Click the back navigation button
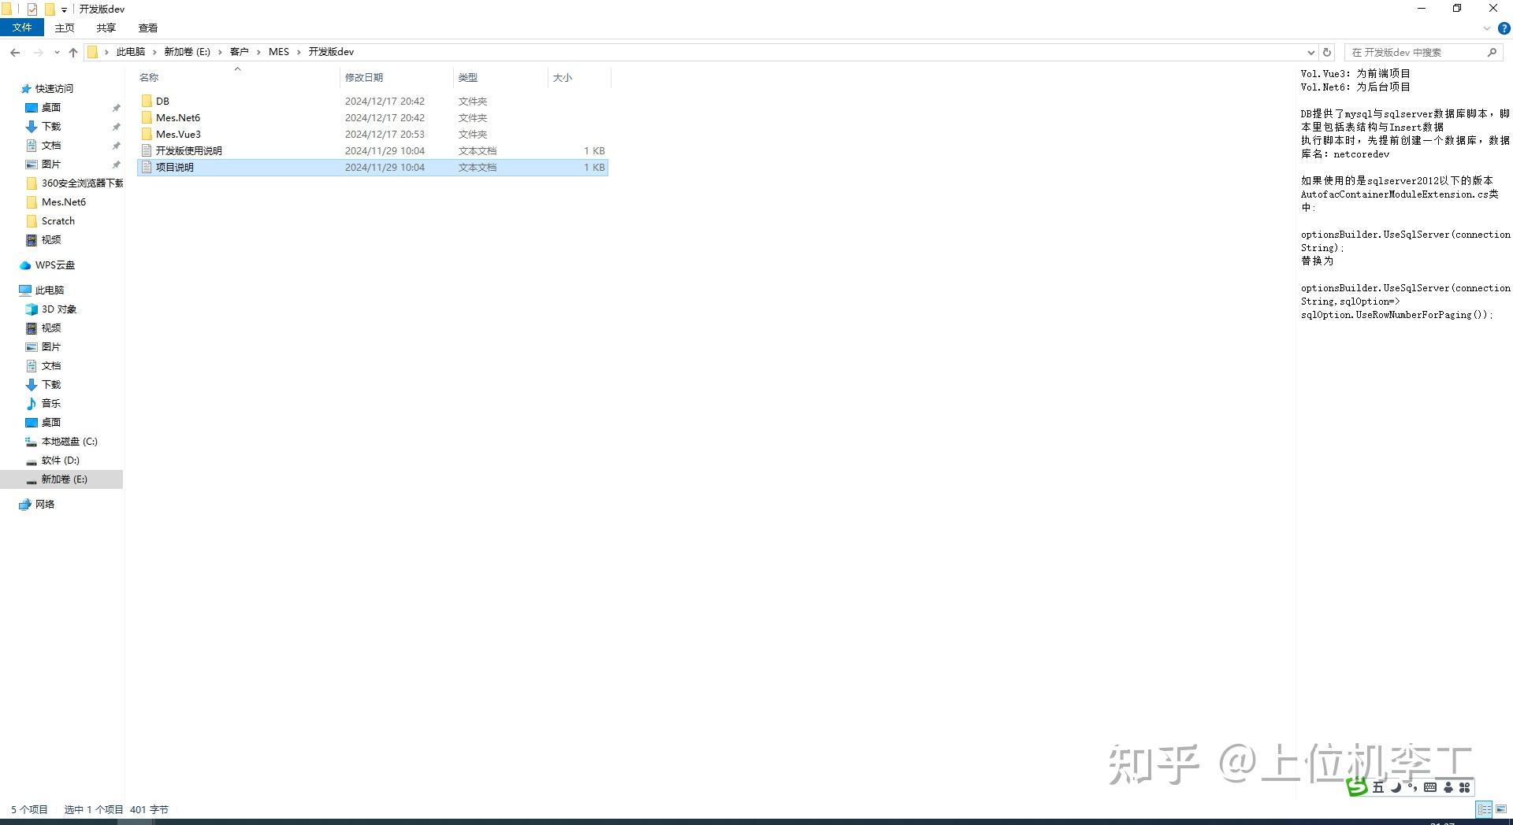1513x825 pixels. [14, 52]
